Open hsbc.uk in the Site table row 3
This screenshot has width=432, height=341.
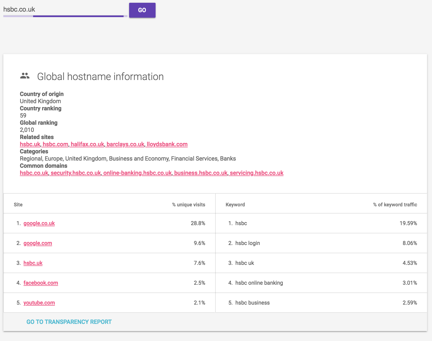pos(33,263)
